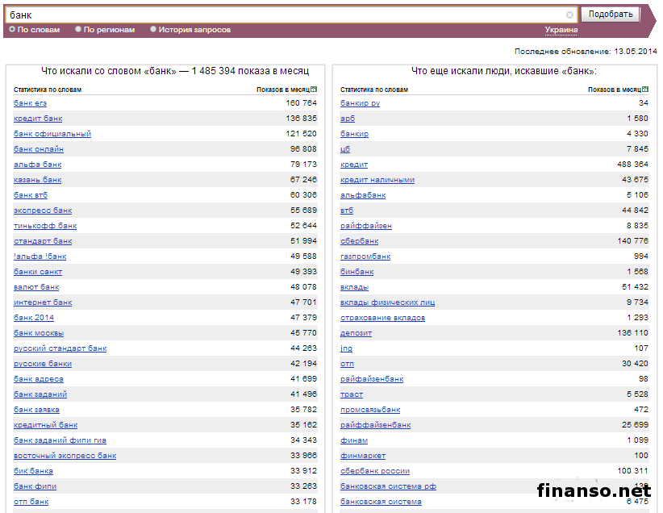Select the 'По регионам' radio option

pos(78,30)
